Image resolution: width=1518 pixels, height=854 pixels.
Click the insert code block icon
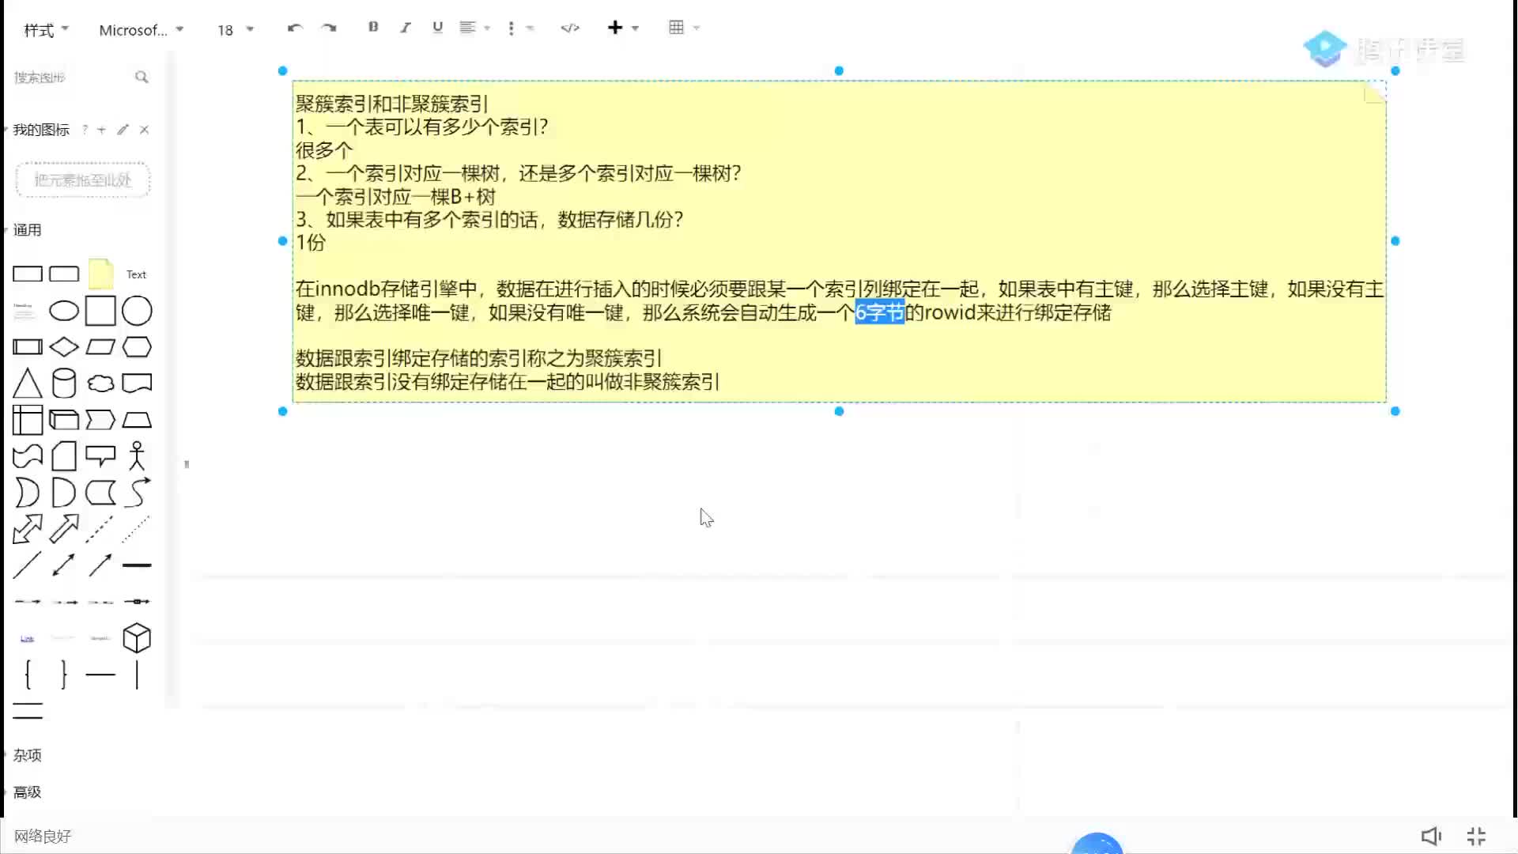tap(570, 28)
